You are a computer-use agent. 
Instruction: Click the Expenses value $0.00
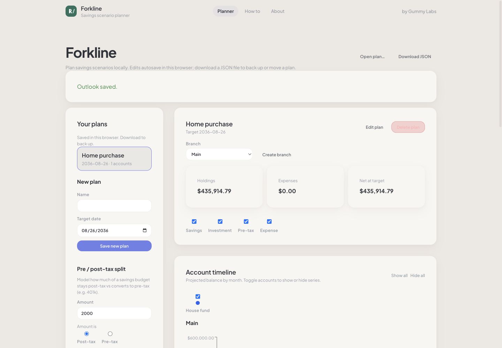287,191
